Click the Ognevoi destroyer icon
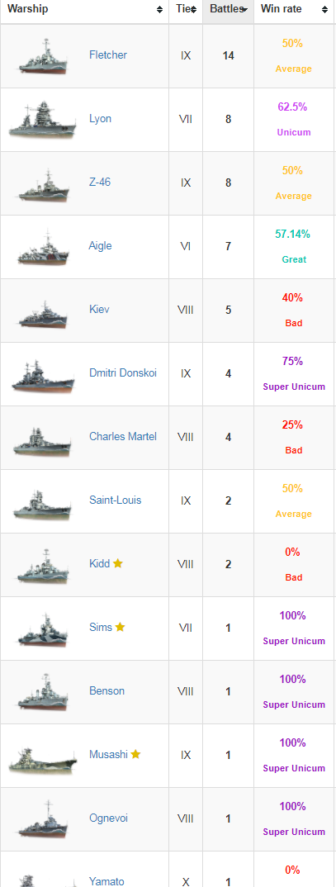This screenshot has width=336, height=887. pyautogui.click(x=43, y=819)
